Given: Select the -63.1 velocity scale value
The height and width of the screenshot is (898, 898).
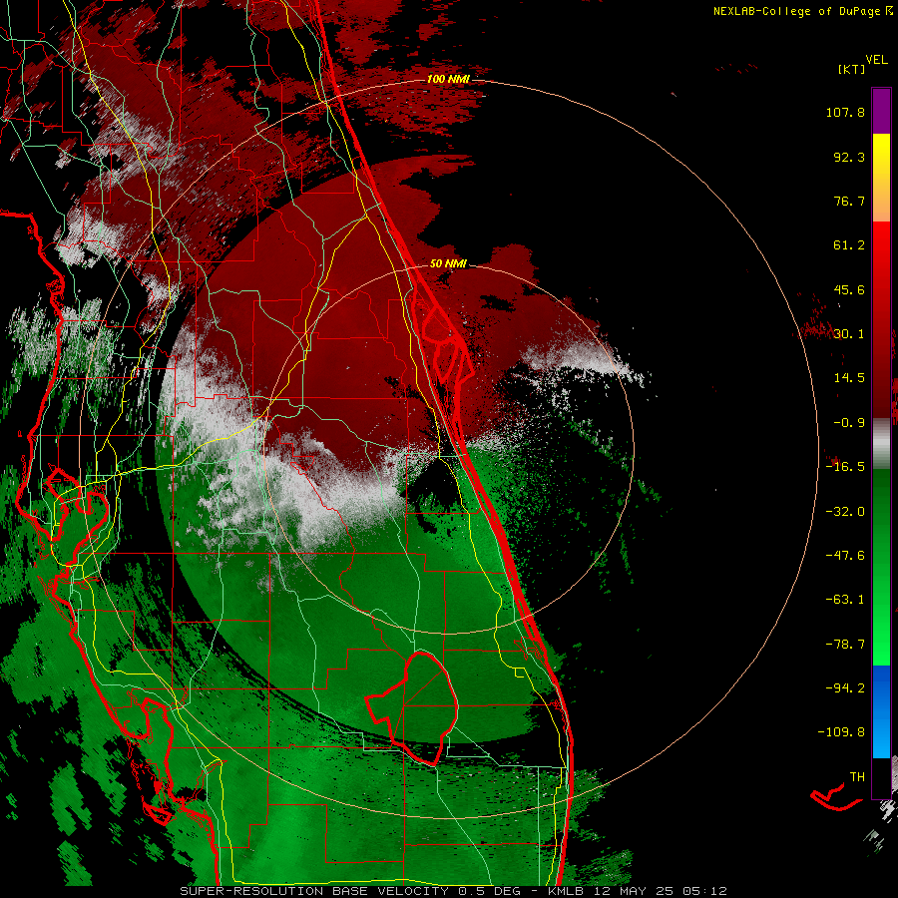Looking at the screenshot, I should tap(845, 600).
